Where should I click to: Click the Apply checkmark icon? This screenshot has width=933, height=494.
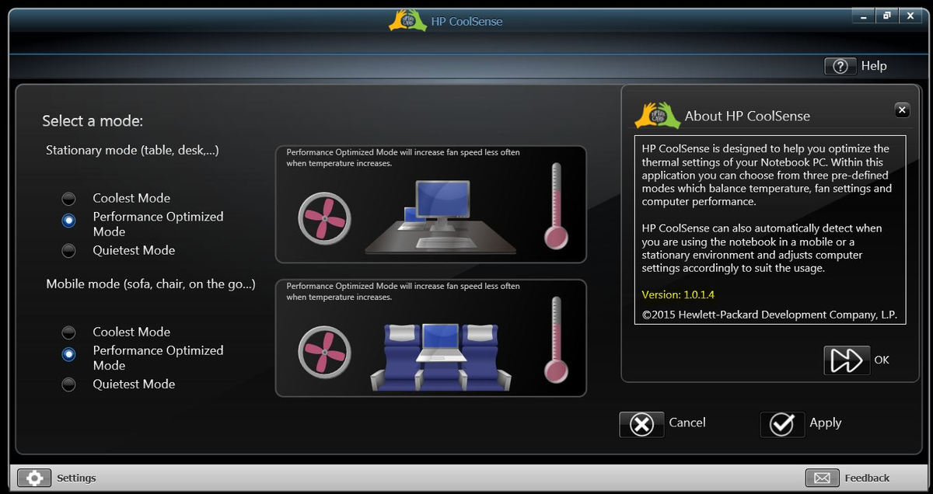coord(781,424)
